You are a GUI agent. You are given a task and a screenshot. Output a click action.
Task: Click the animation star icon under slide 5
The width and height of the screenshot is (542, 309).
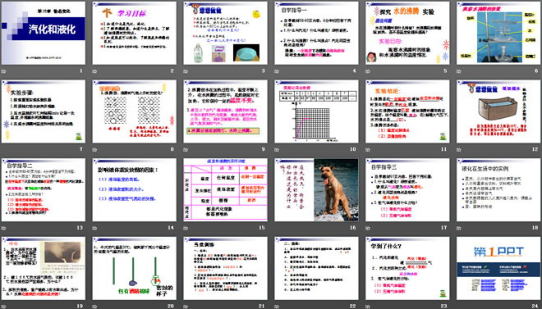tap(368, 71)
